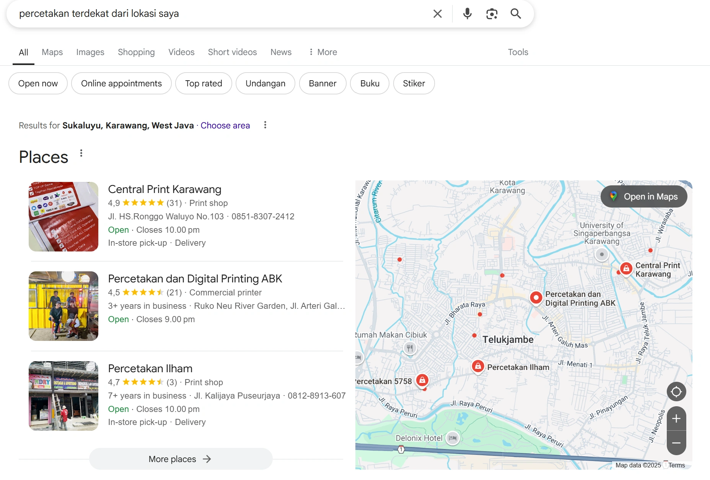710x480 pixels.
Task: Switch to the News tab
Action: tap(281, 52)
